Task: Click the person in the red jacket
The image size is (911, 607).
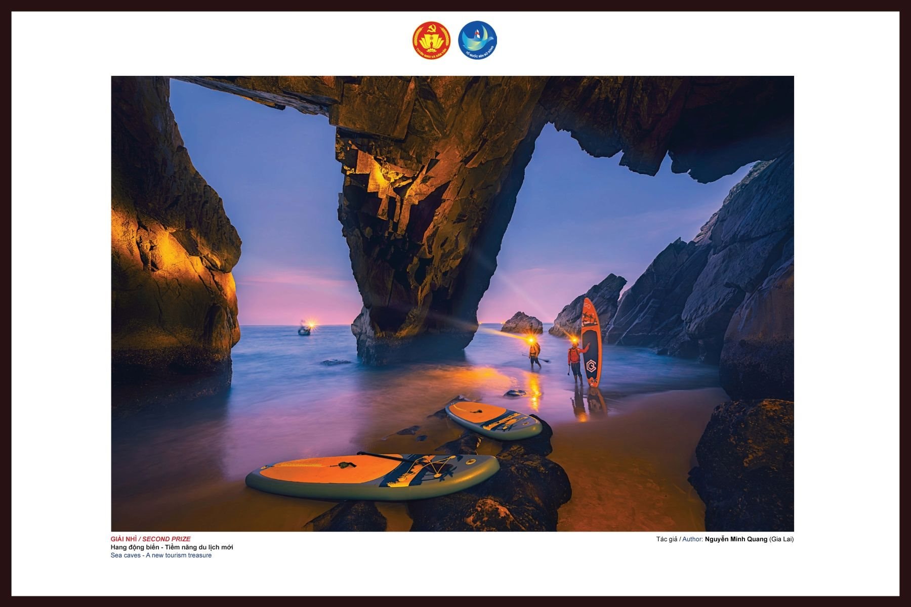Action: point(574,357)
